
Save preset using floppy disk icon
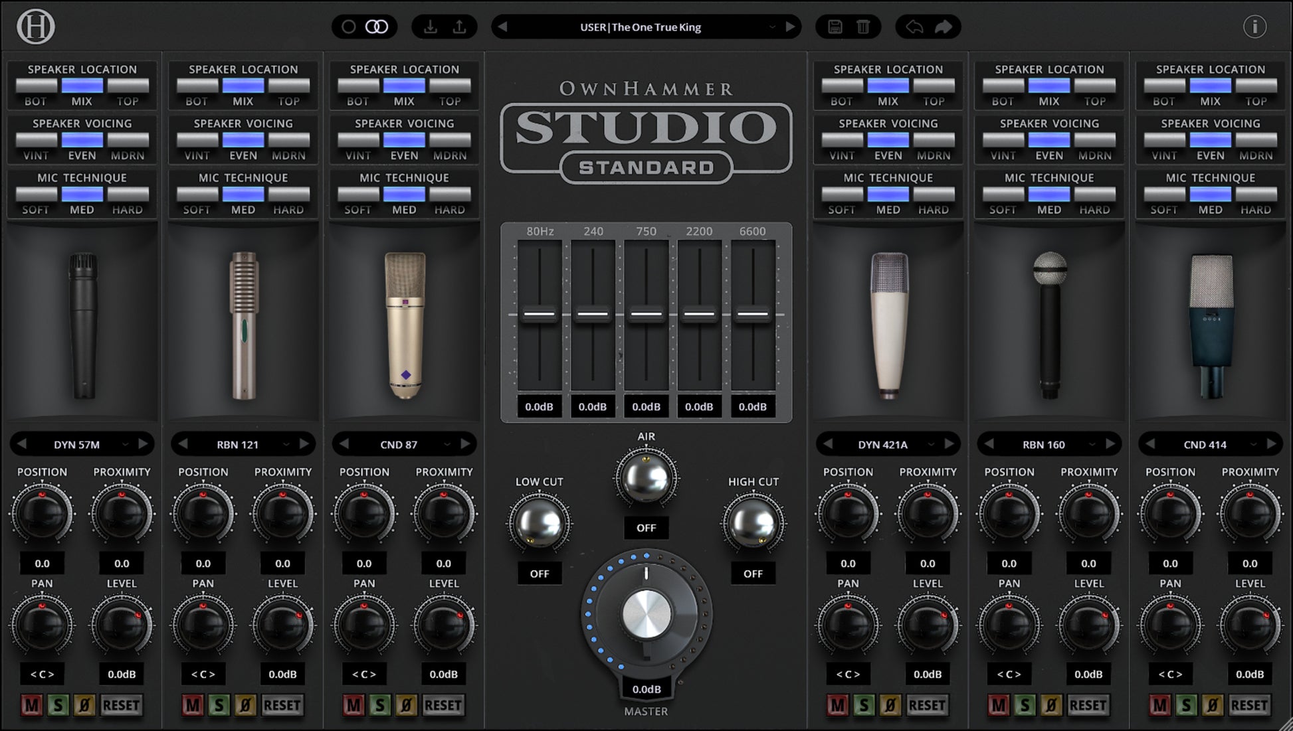pyautogui.click(x=835, y=27)
